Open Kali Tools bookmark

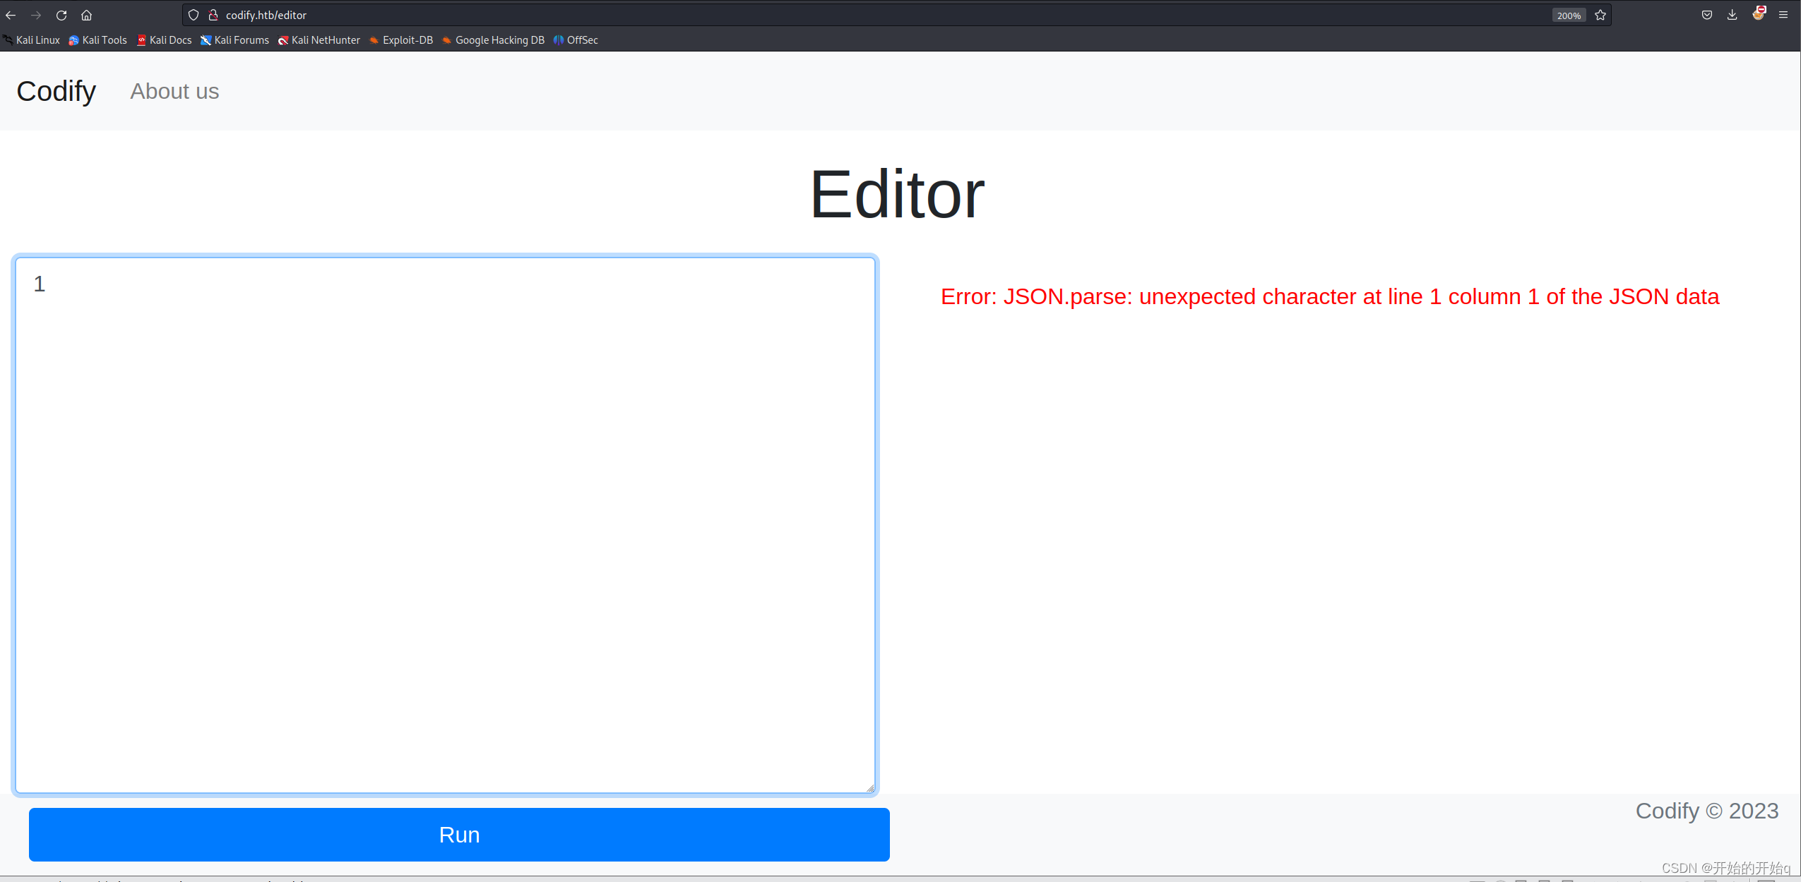[x=97, y=40]
